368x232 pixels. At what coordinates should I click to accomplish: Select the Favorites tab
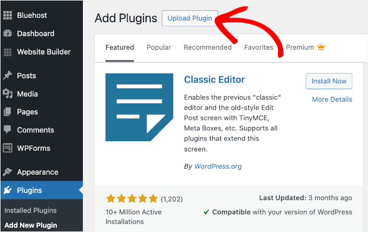coord(259,48)
